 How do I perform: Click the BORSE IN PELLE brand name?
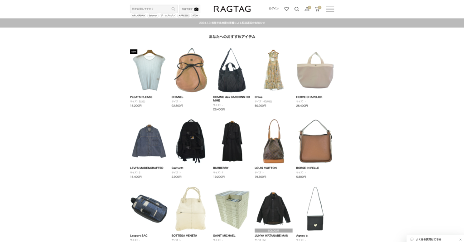pyautogui.click(x=308, y=168)
